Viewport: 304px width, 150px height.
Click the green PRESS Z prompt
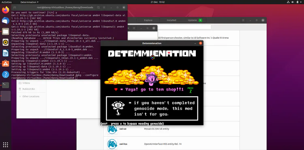click(191, 90)
